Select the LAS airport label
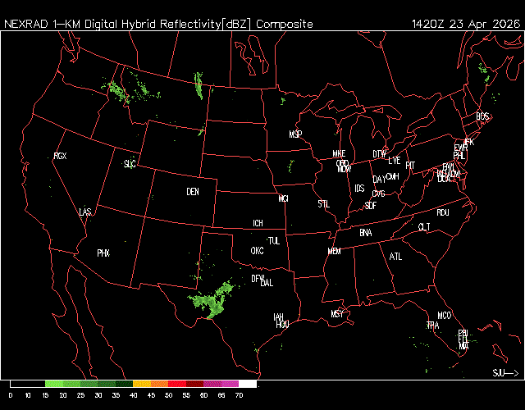Viewport: 525px width, 410px height. 85,212
